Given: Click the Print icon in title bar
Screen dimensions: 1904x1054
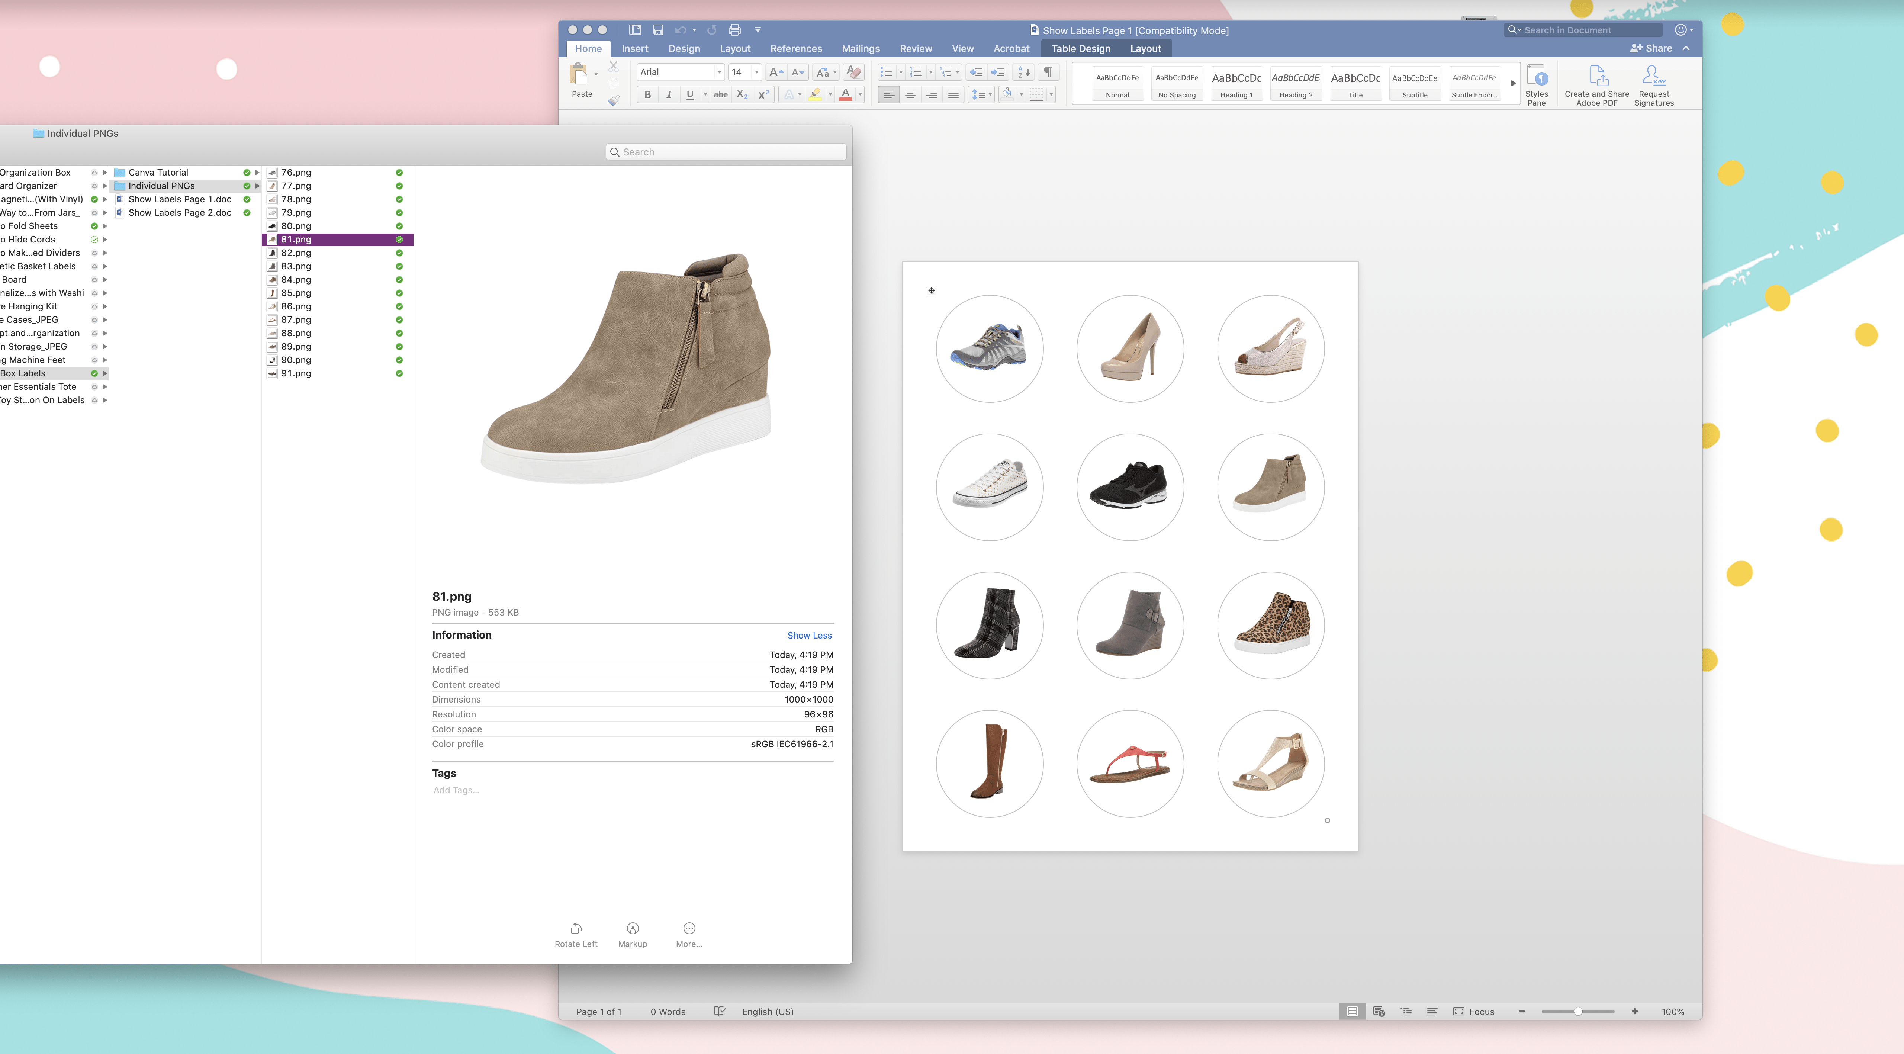Looking at the screenshot, I should 735,30.
